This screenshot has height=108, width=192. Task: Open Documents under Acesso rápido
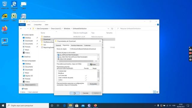pyautogui.click(x=28, y=44)
